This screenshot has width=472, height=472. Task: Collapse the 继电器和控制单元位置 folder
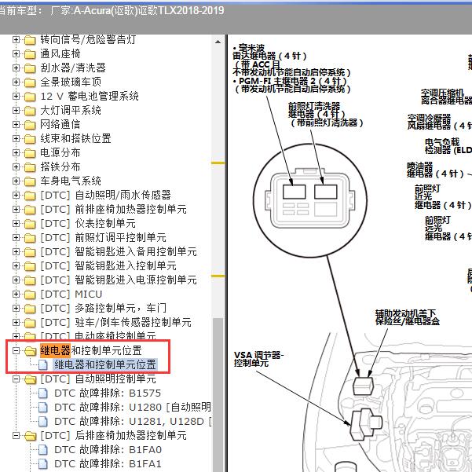(16, 351)
